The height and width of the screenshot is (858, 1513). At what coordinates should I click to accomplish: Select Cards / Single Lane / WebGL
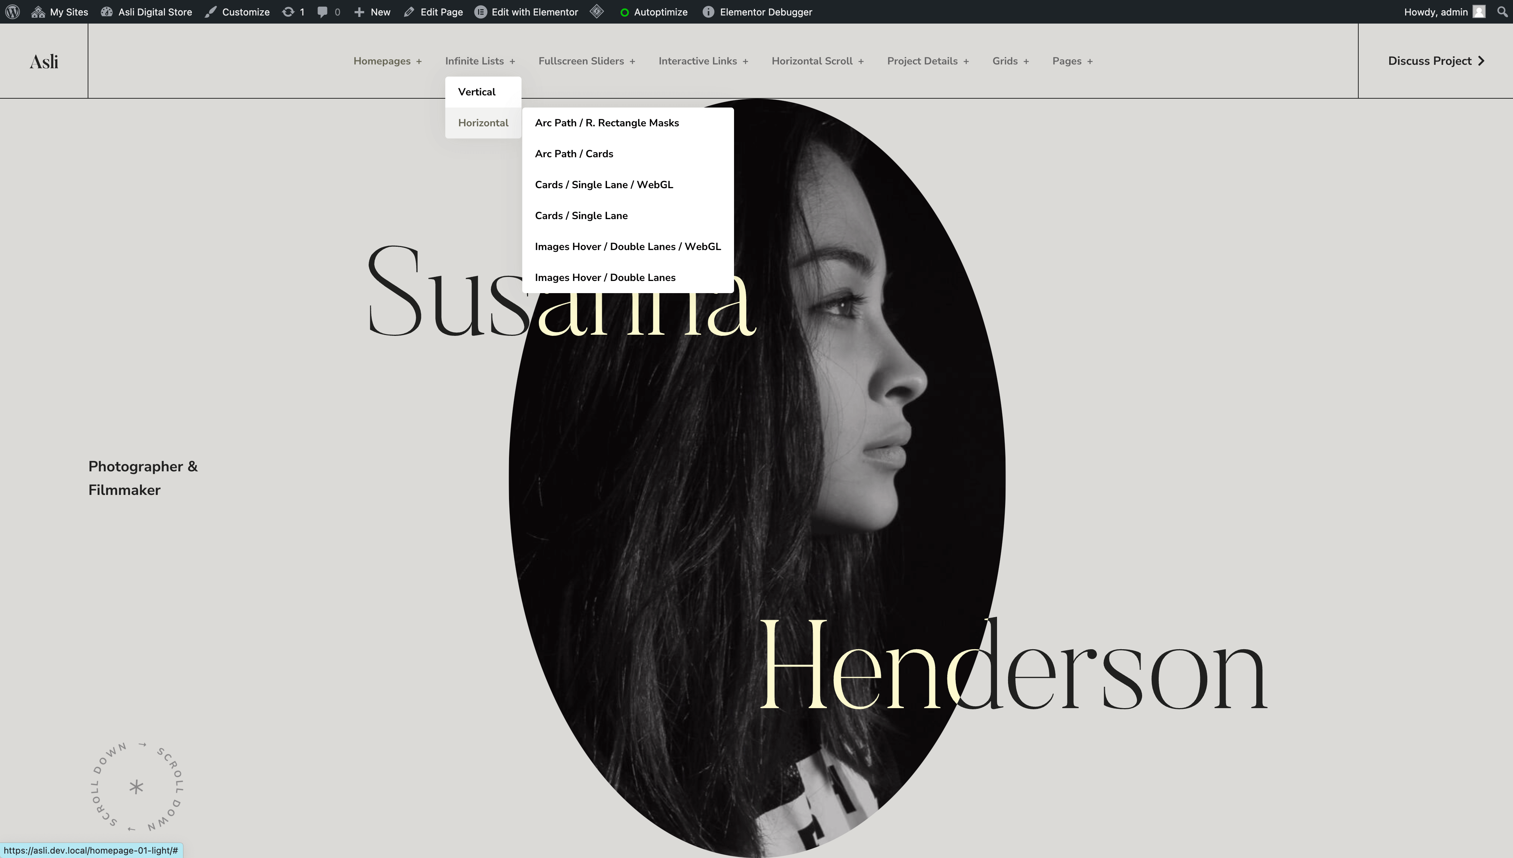click(604, 185)
